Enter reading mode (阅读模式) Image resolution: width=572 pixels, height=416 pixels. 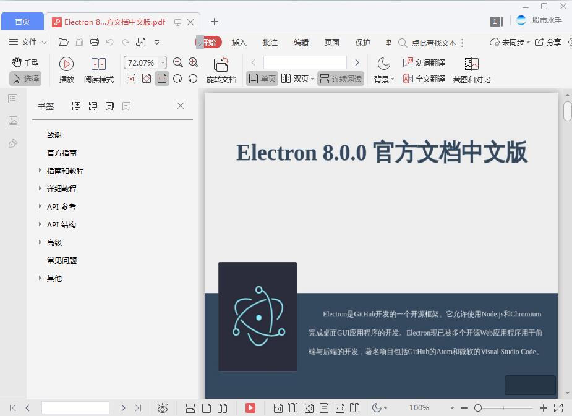[x=98, y=68]
